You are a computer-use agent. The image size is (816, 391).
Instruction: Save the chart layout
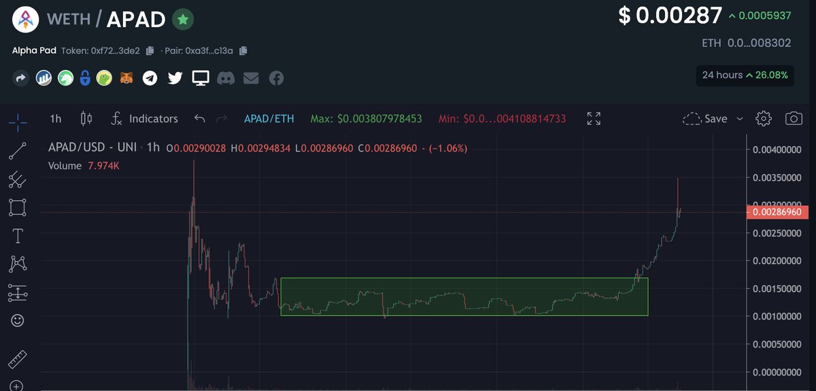(x=704, y=119)
